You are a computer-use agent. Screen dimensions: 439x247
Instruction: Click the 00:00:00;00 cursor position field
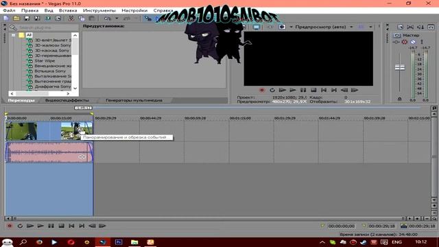point(342,226)
